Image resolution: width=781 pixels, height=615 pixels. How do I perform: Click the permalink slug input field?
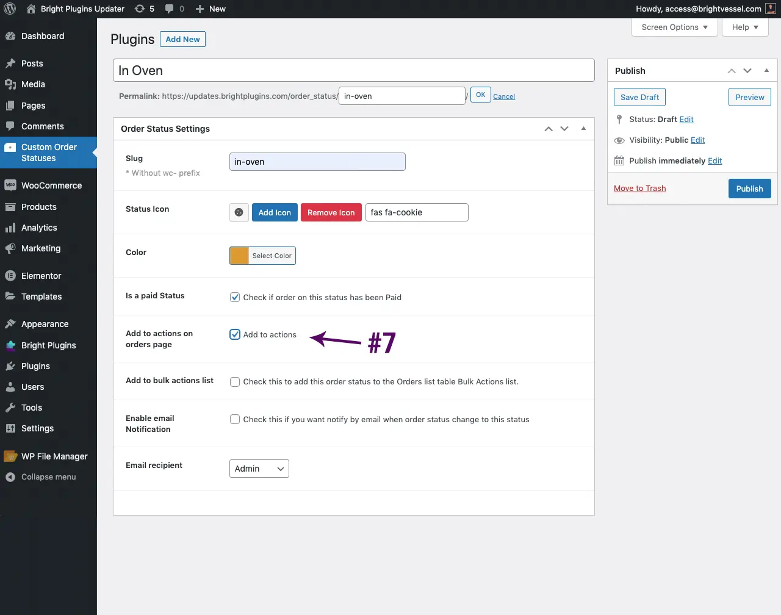point(401,96)
